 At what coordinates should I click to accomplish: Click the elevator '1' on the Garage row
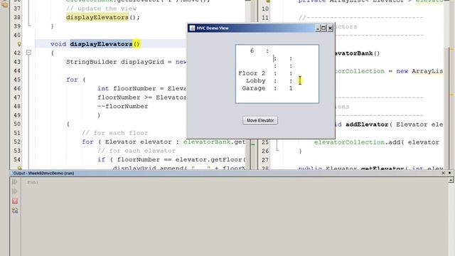tap(291, 88)
